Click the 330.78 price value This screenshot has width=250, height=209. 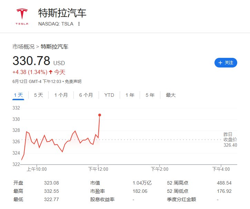(31, 61)
